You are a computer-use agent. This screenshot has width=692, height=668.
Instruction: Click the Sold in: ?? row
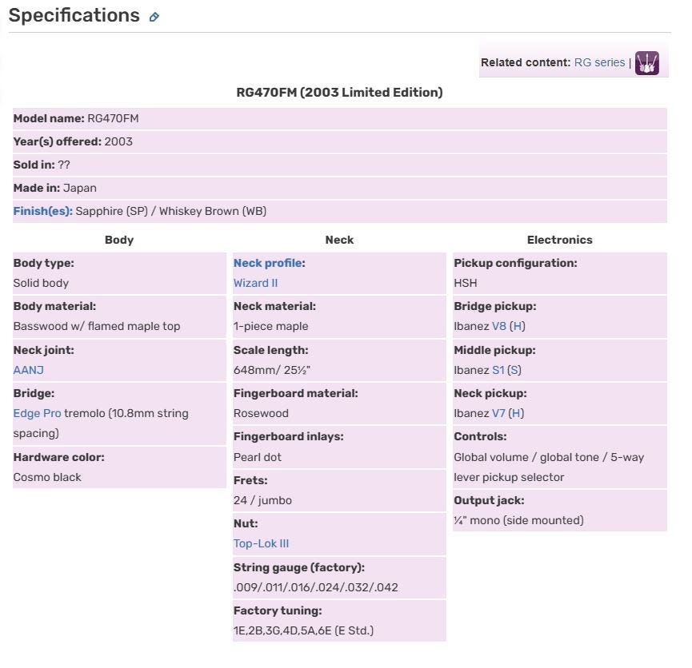(x=339, y=165)
